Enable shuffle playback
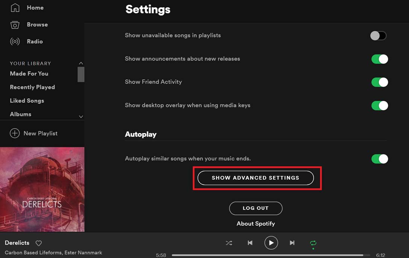 pyautogui.click(x=229, y=243)
